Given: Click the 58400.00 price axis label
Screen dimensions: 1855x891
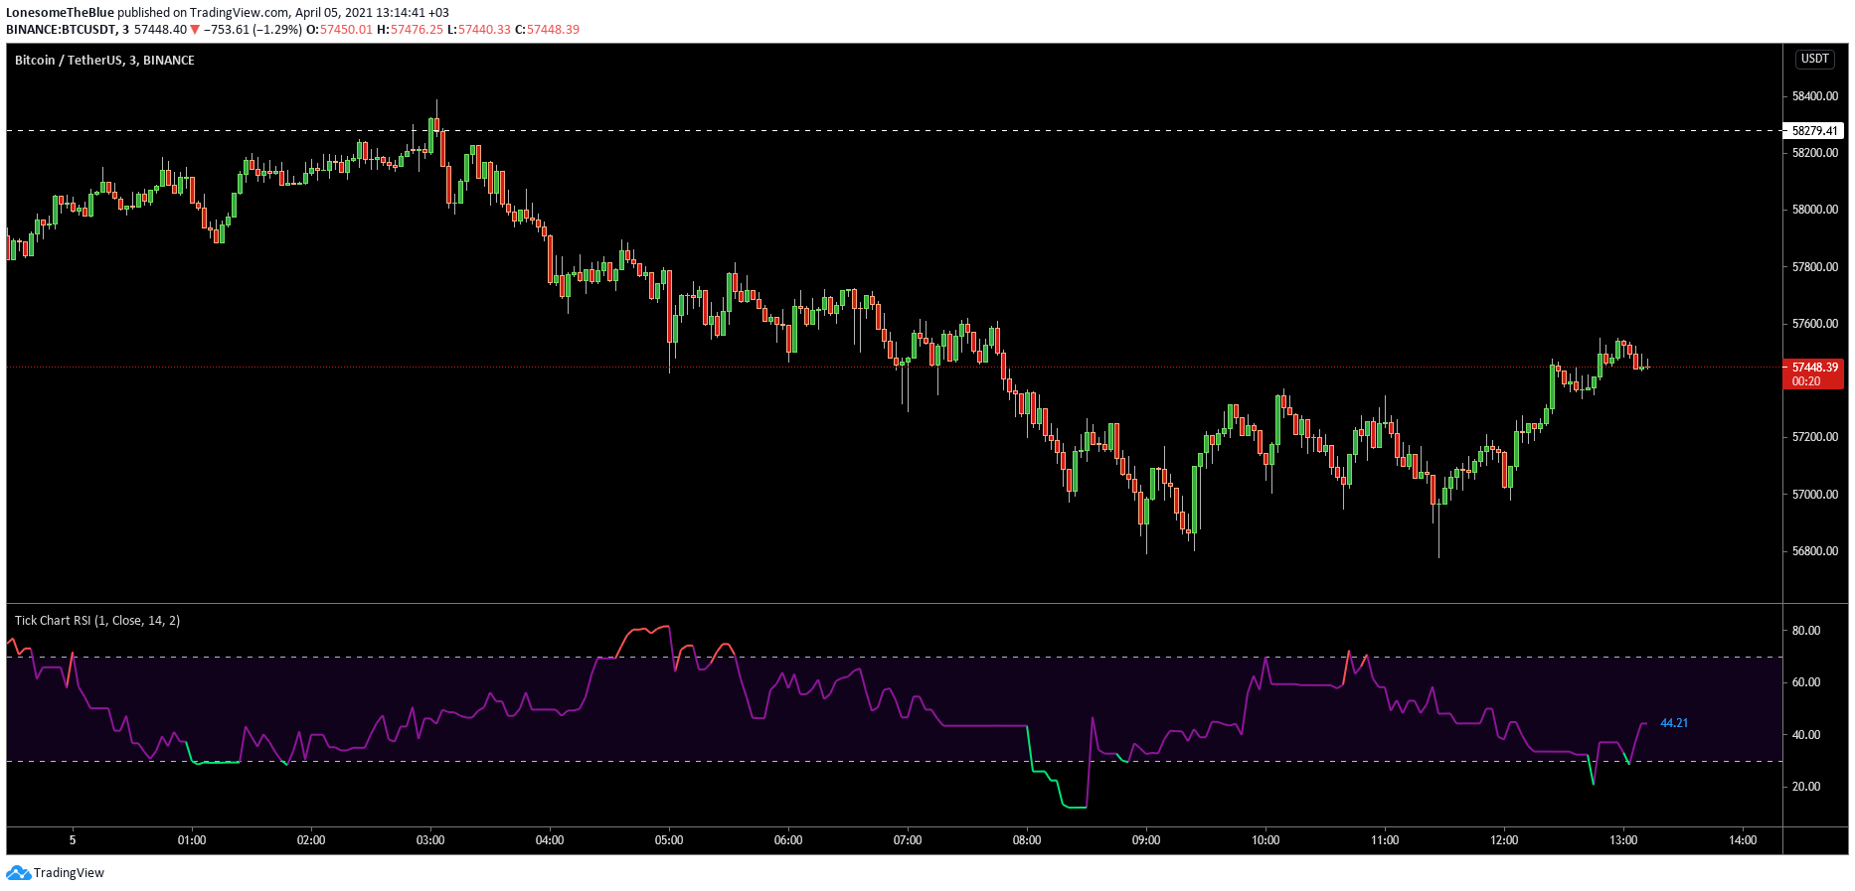Looking at the screenshot, I should [x=1815, y=96].
